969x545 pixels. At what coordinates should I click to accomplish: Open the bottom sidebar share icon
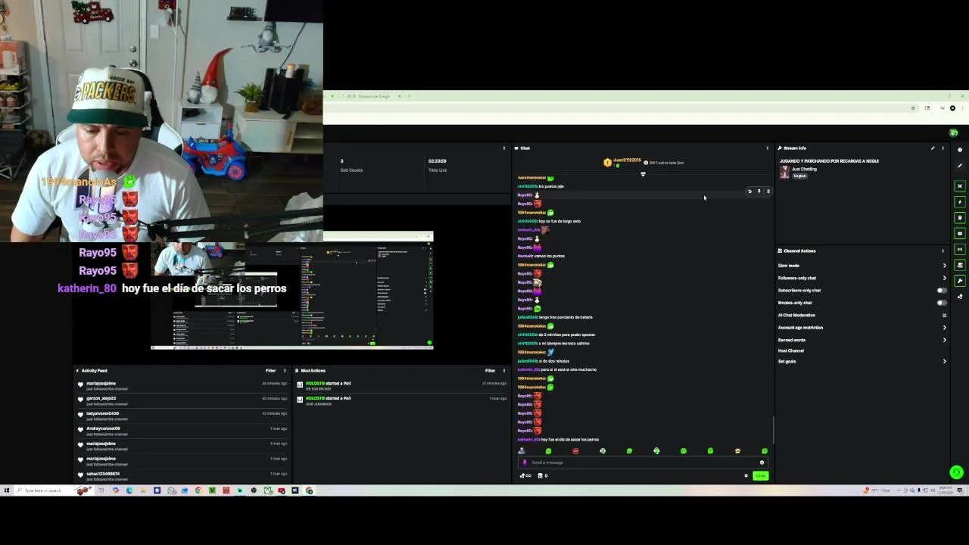tap(960, 297)
